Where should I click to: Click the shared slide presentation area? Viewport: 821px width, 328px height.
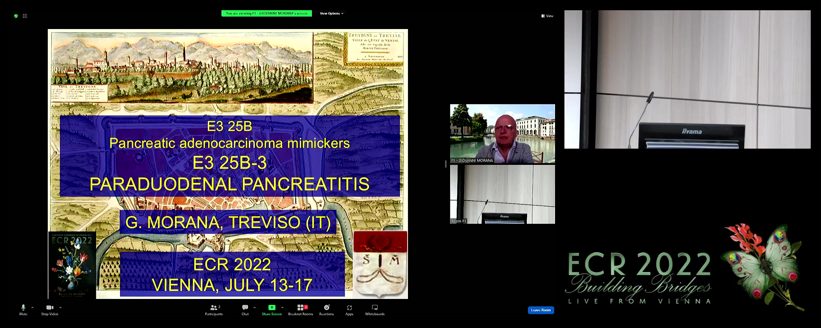tap(228, 164)
